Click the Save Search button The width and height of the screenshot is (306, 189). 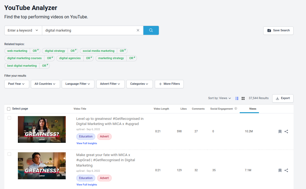click(x=278, y=31)
